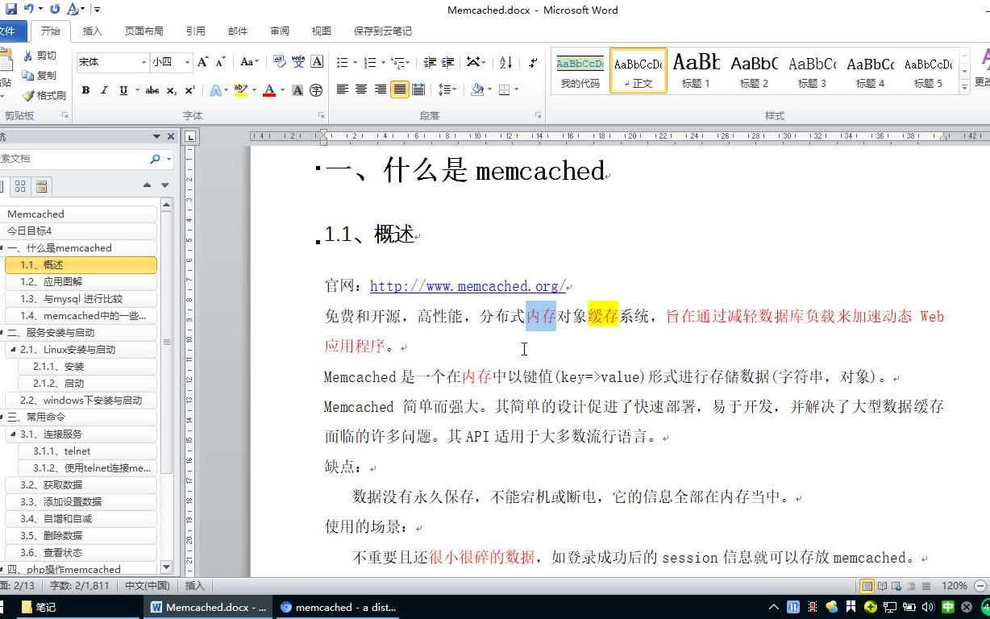Screen dimensions: 990x619
Task: Collapse the 2.1、Linux安装与启动 node
Action: point(13,350)
